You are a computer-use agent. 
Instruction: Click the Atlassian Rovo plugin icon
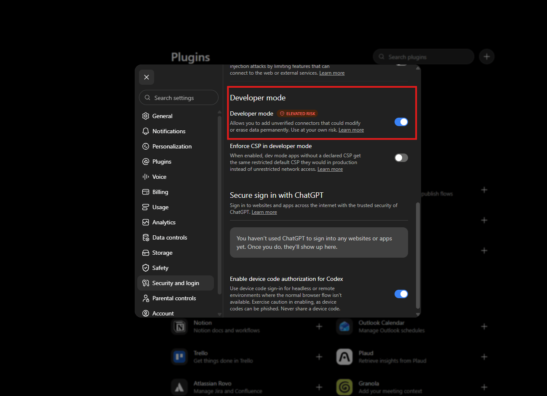(179, 387)
